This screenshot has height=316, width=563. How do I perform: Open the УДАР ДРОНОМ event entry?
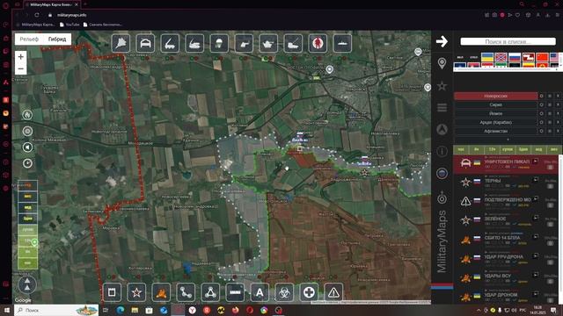(x=507, y=297)
